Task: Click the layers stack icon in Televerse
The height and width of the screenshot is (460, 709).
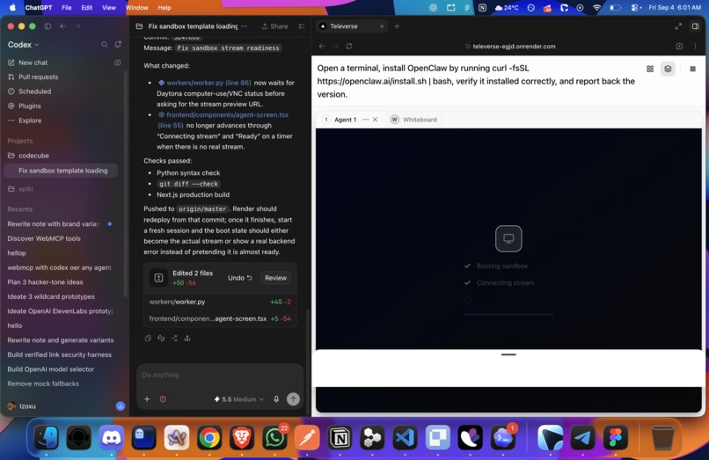Action: point(668,69)
